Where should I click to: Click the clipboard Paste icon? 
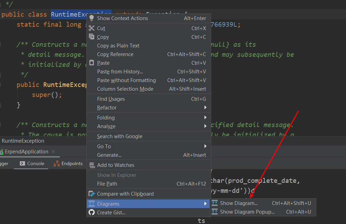92,63
